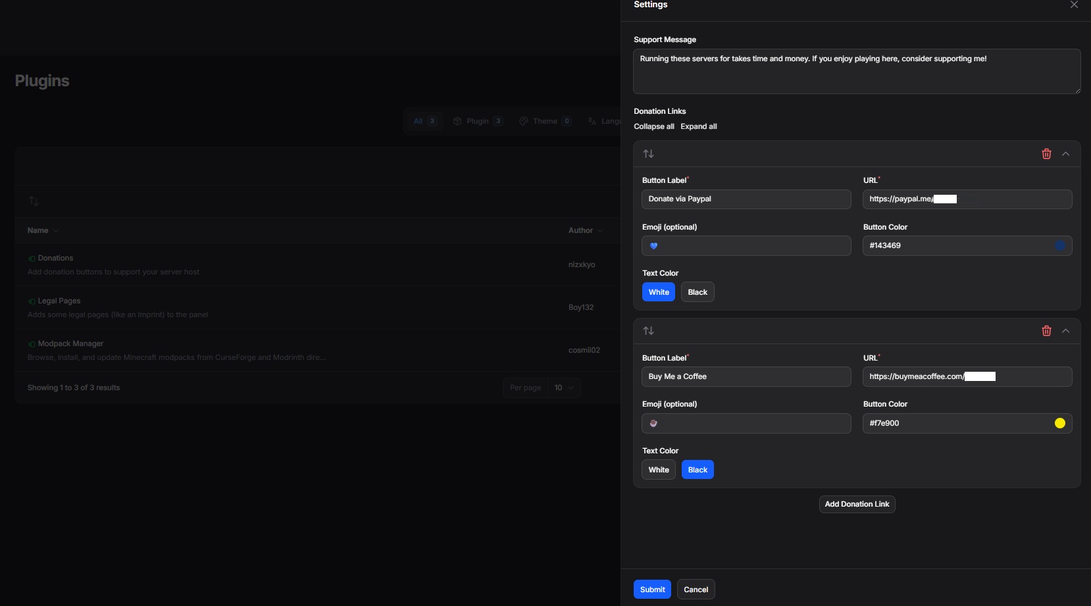
Task: Close the Settings panel
Action: pyautogui.click(x=1074, y=5)
